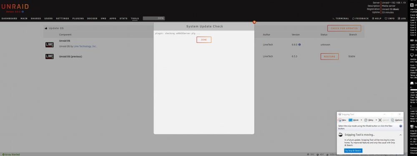Viewport: 417px width, 156px height.
Task: Click the Unraid OS (previous) LIME logo
Action: (50, 57)
